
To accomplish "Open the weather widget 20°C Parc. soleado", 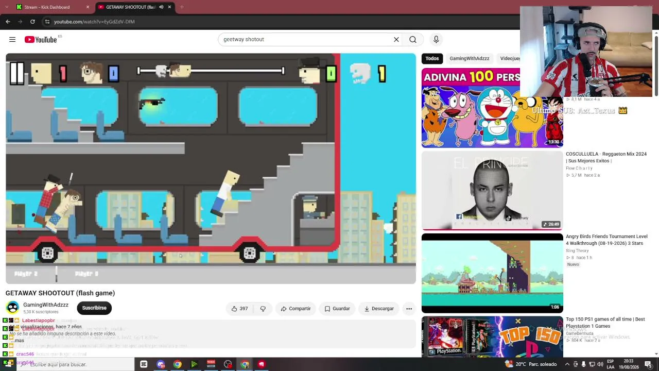I will (x=531, y=364).
